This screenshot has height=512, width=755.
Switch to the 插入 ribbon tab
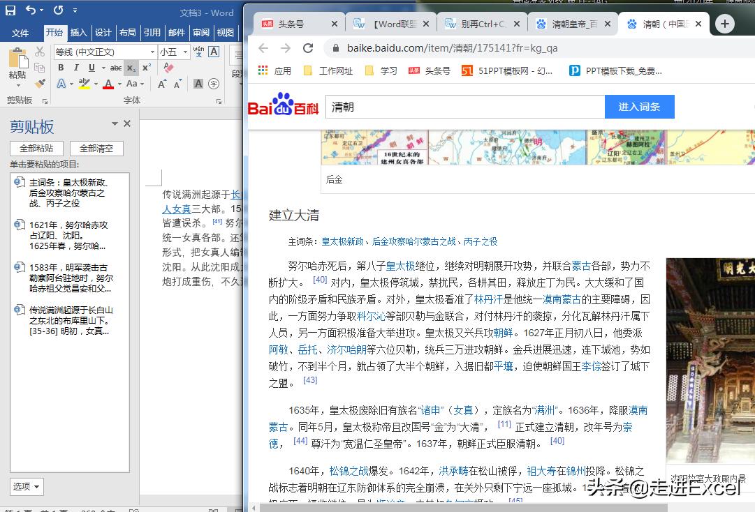pos(77,32)
